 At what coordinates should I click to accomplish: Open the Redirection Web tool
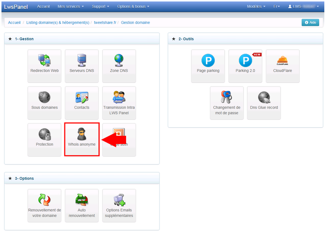(44, 66)
